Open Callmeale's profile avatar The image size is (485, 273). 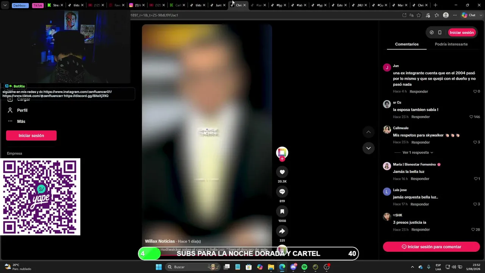pos(387,130)
